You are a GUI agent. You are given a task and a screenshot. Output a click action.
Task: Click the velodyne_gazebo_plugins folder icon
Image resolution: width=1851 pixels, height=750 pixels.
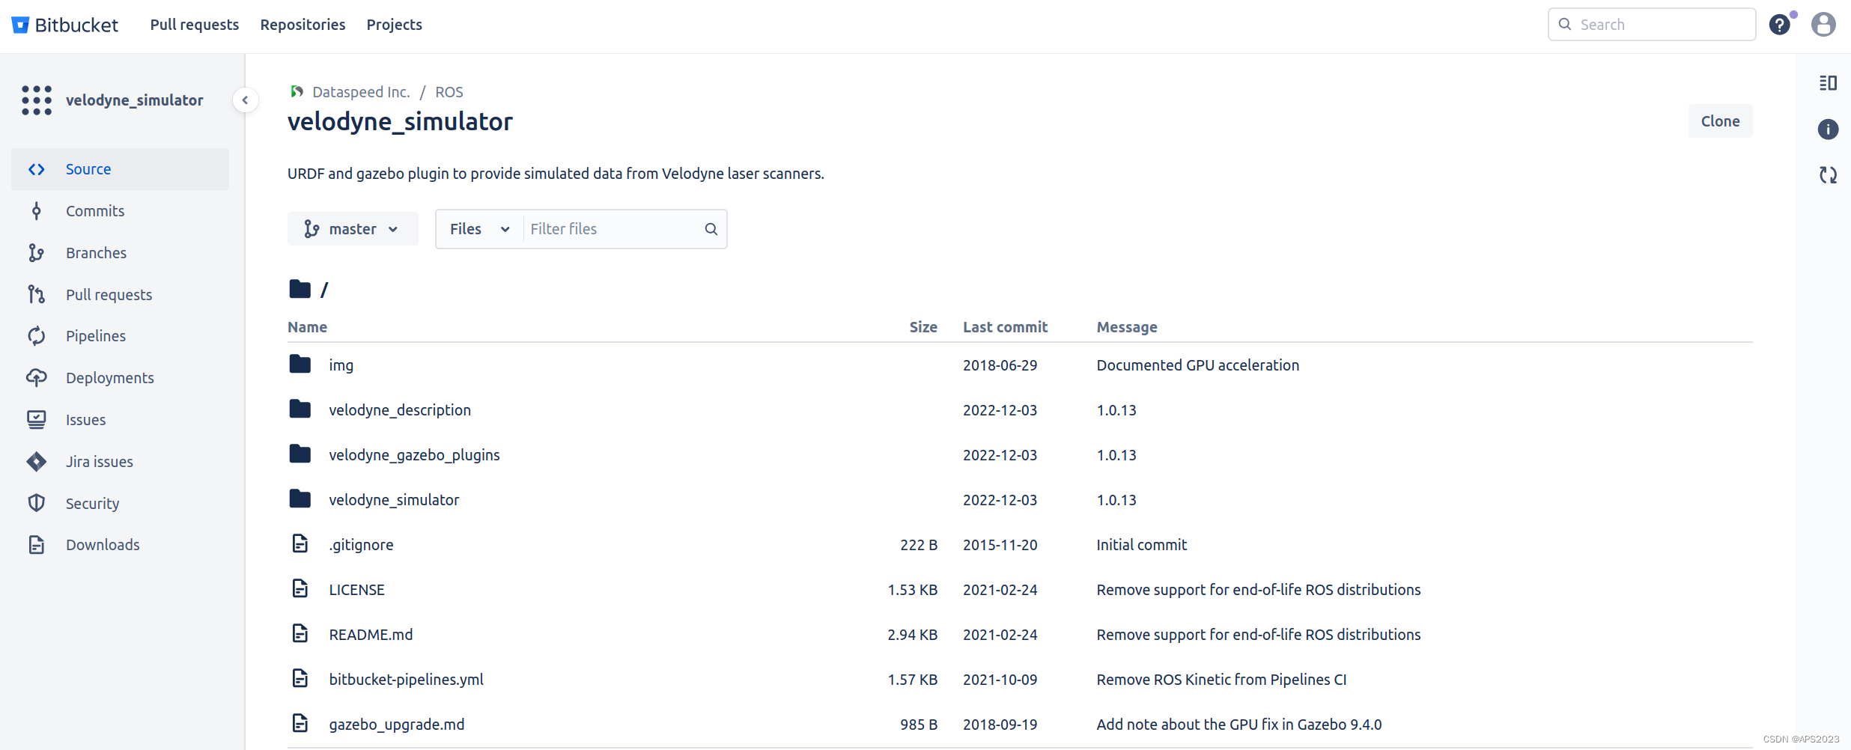pos(300,454)
